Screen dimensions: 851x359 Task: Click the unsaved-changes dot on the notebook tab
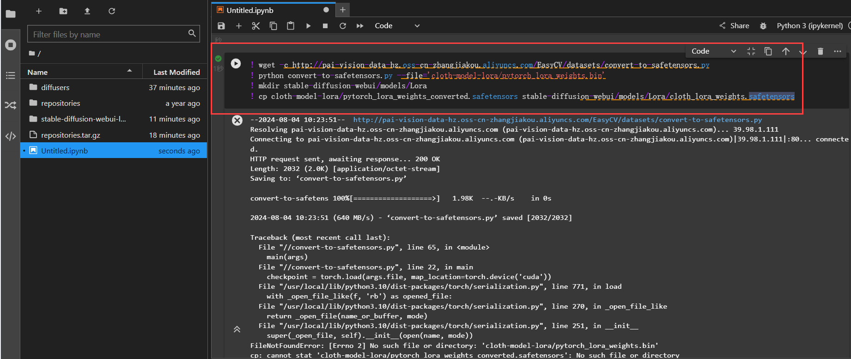326,10
